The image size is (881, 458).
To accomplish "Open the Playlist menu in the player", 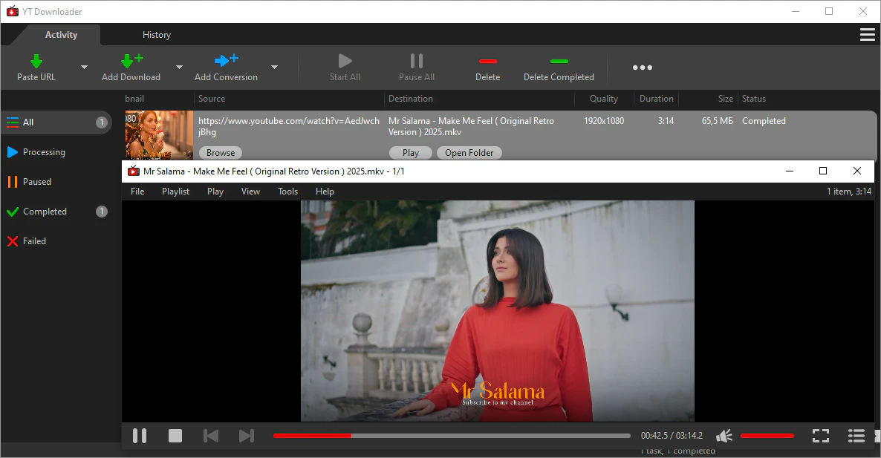I will point(175,192).
